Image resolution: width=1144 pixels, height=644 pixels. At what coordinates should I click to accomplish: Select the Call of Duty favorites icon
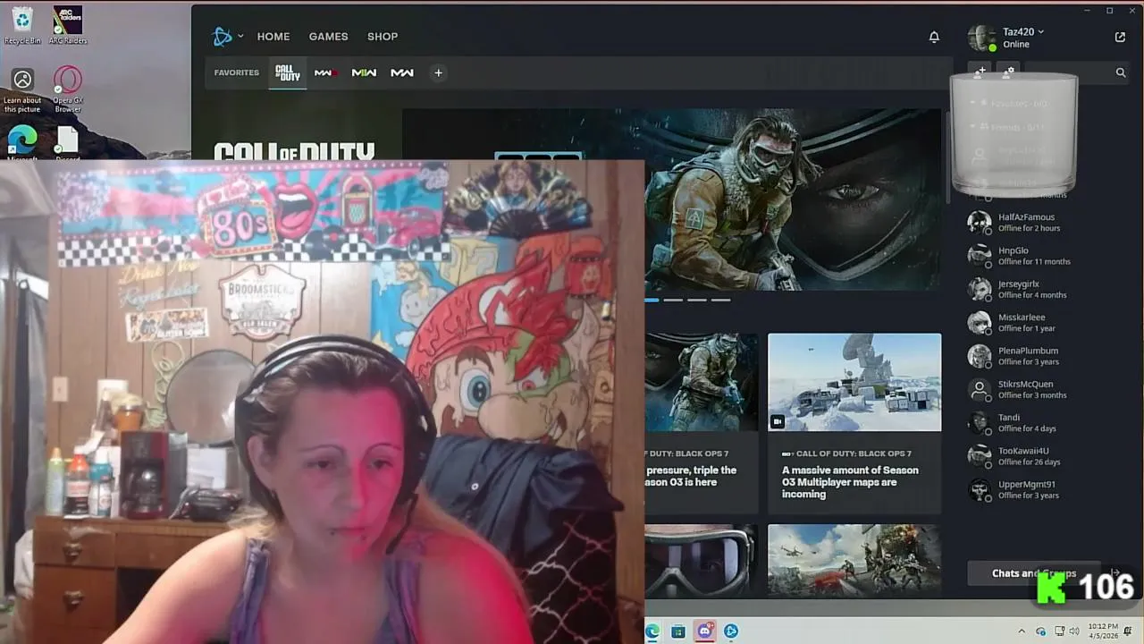pos(288,72)
